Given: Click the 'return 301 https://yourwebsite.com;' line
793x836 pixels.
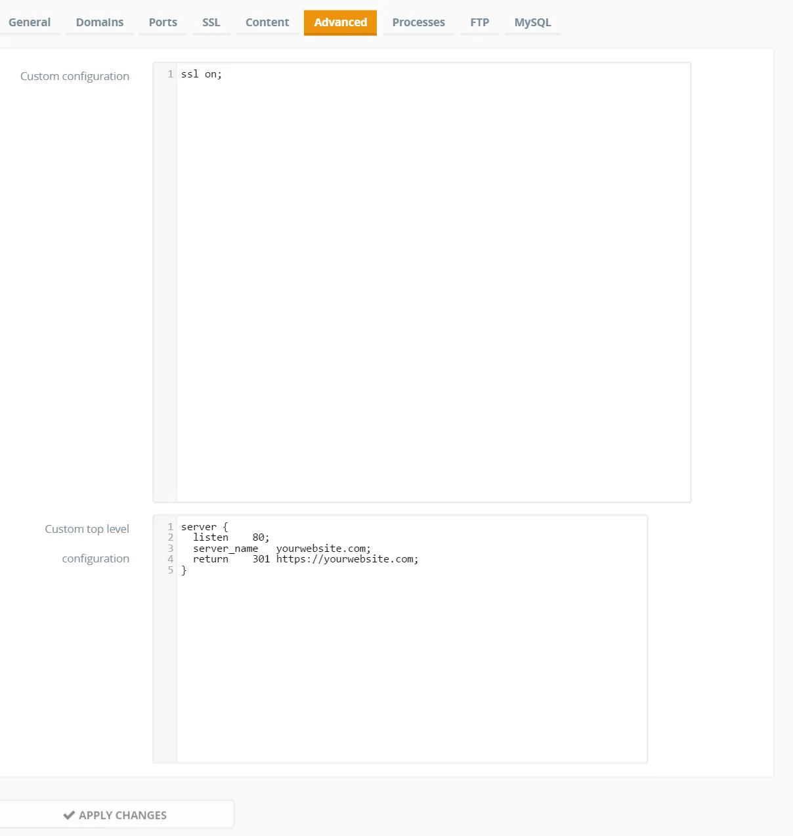Looking at the screenshot, I should pyautogui.click(x=305, y=559).
